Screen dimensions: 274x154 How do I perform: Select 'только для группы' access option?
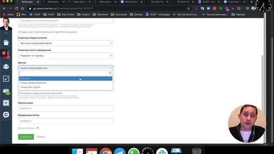pos(66,87)
